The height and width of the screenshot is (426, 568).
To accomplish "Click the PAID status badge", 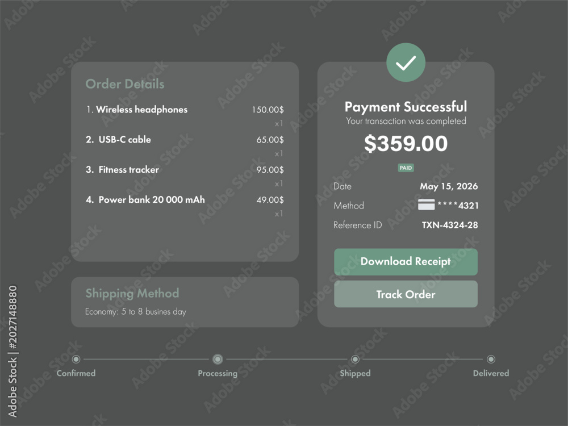I will coord(406,168).
